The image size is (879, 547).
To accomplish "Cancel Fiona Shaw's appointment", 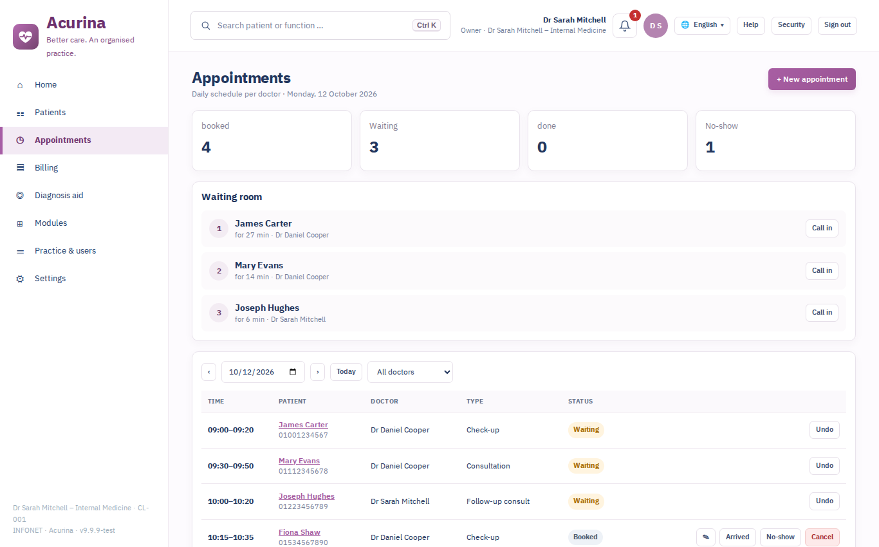I will coord(822,537).
